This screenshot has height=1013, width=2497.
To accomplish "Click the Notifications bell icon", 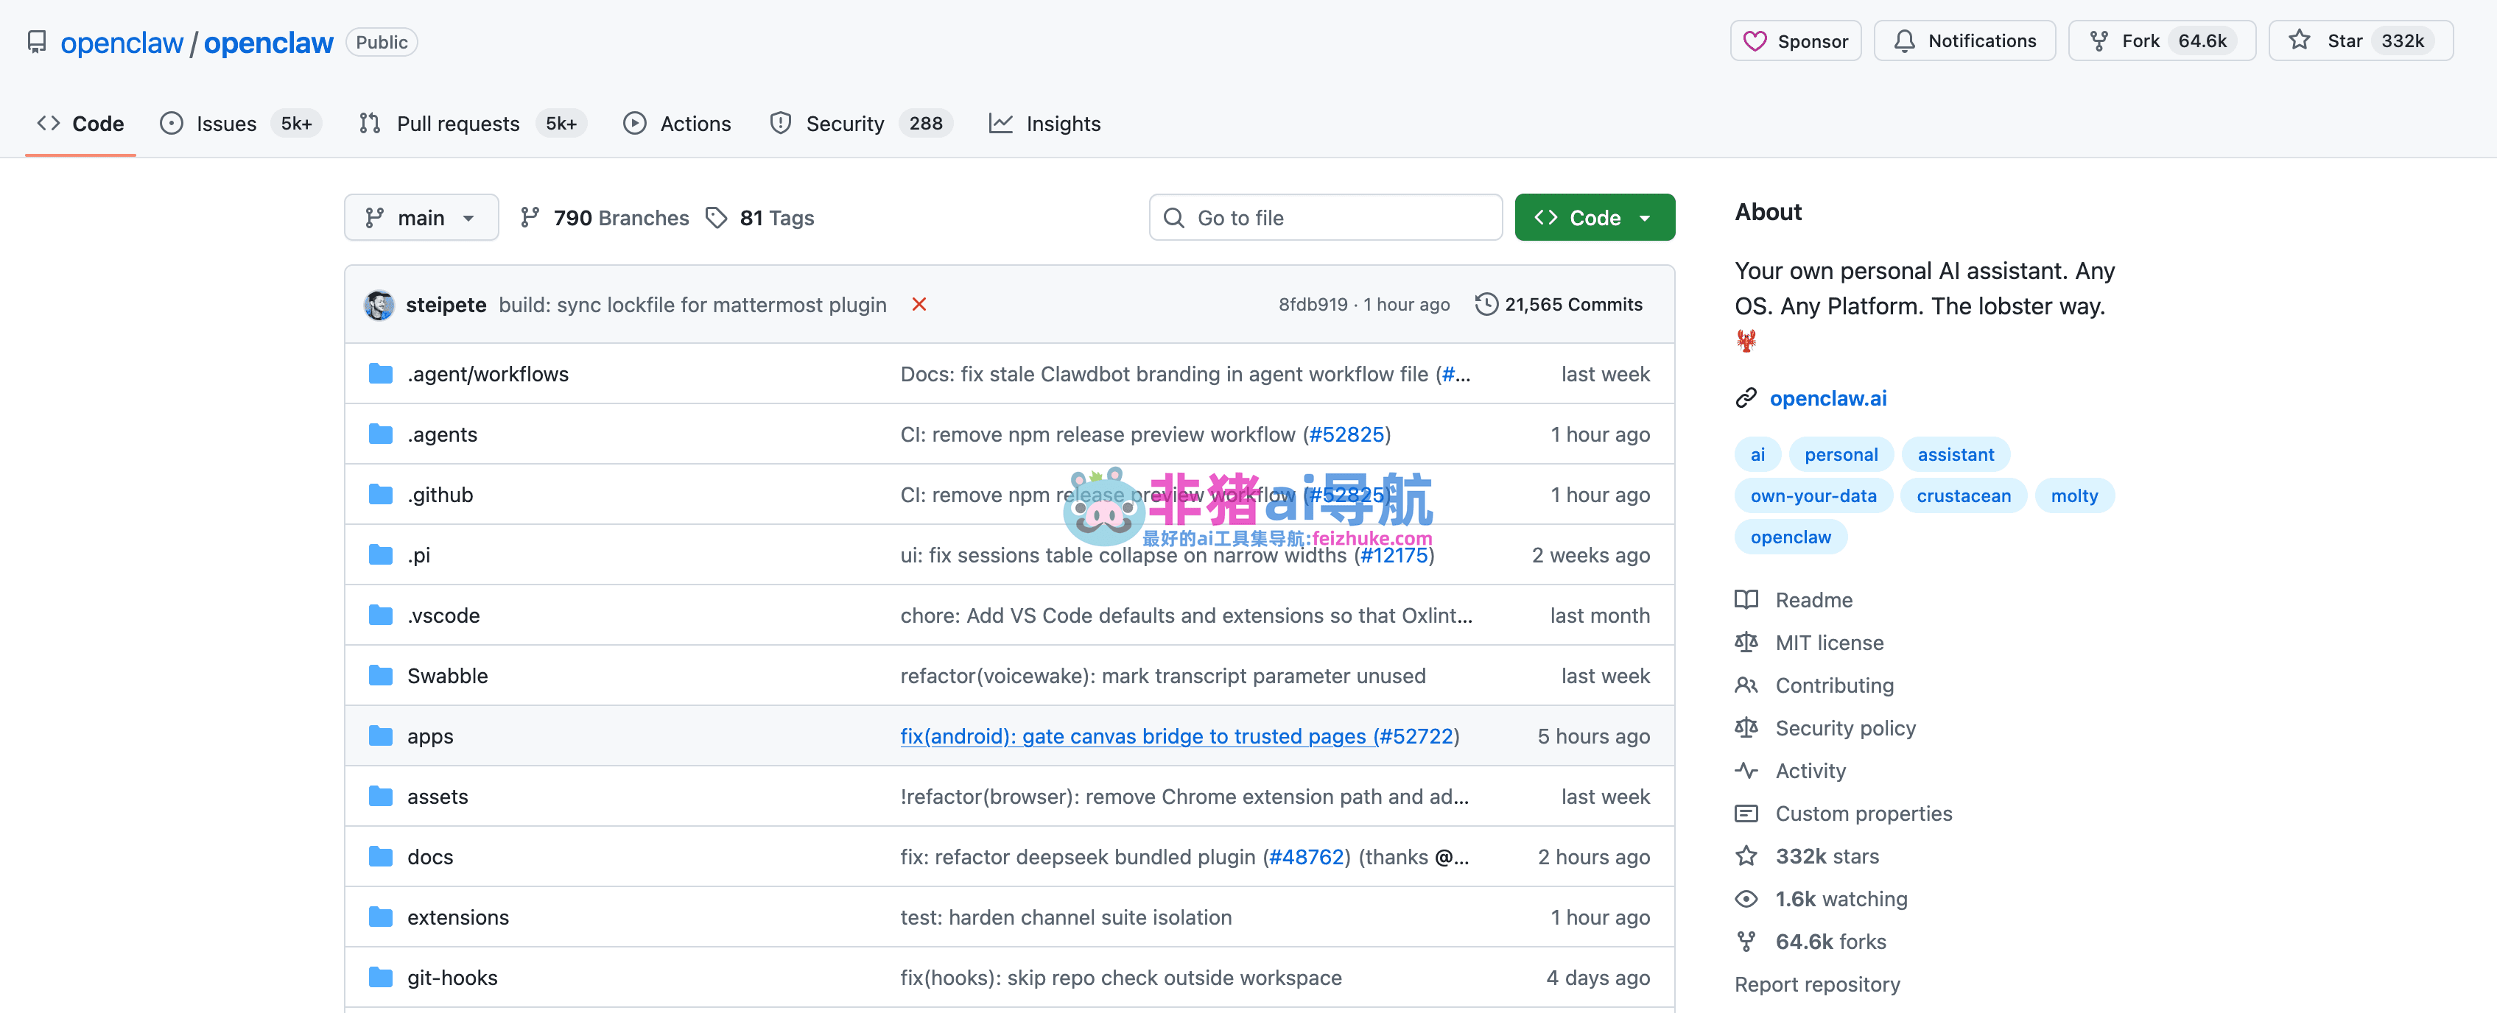I will click(x=1904, y=40).
